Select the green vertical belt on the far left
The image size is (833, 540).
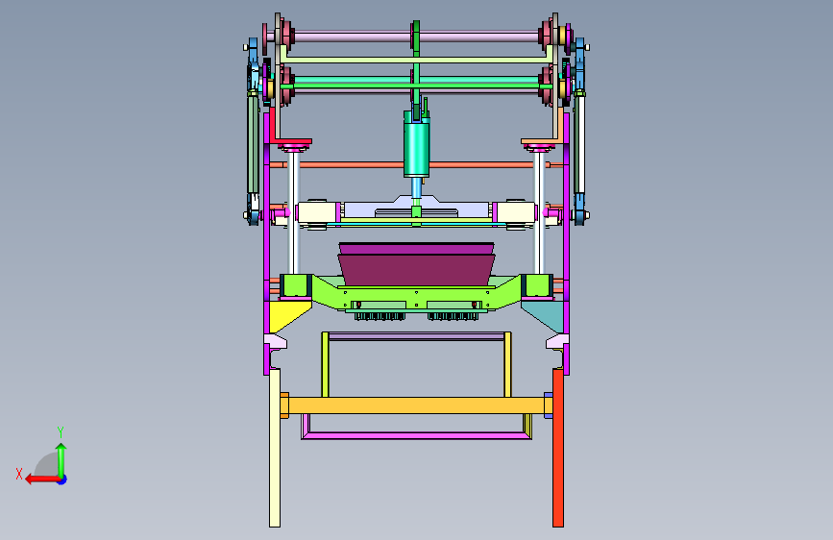click(x=253, y=143)
